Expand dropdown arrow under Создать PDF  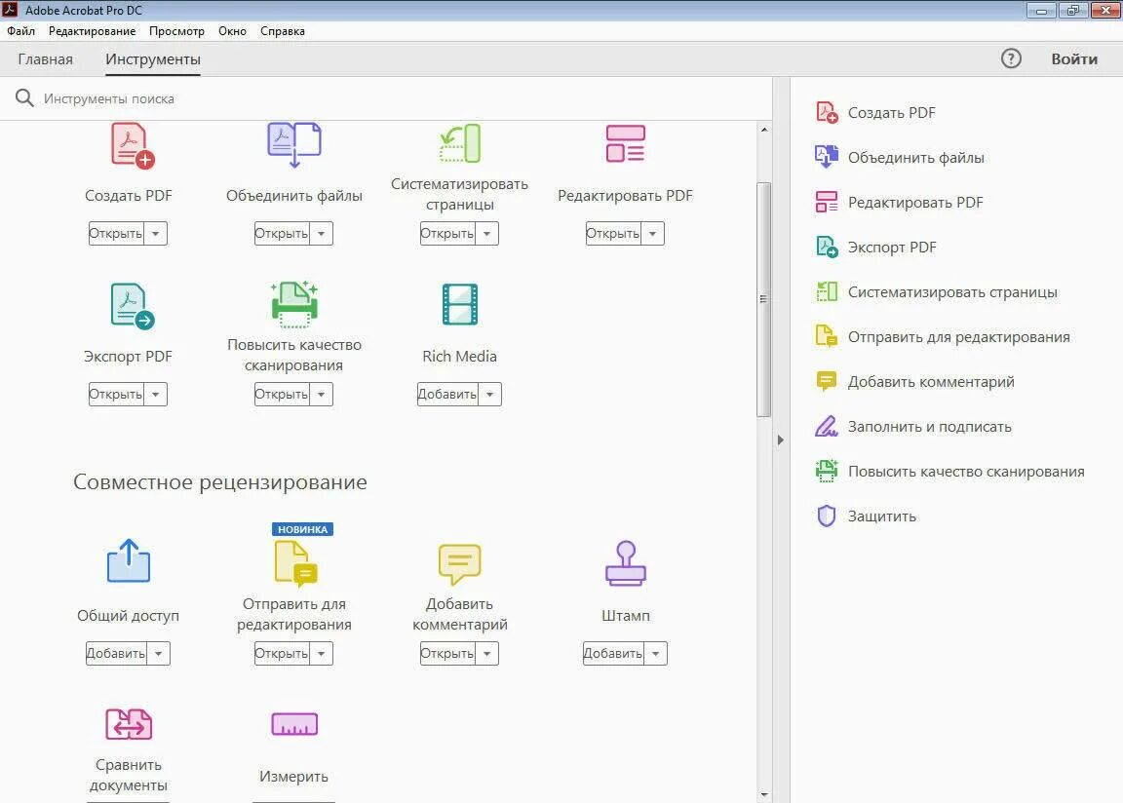[155, 233]
